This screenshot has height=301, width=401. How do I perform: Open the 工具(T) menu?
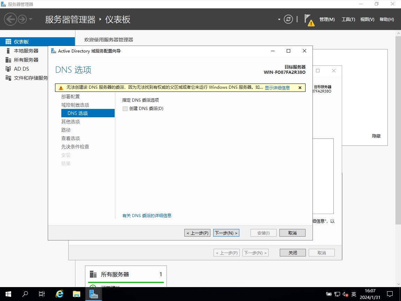pos(348,19)
